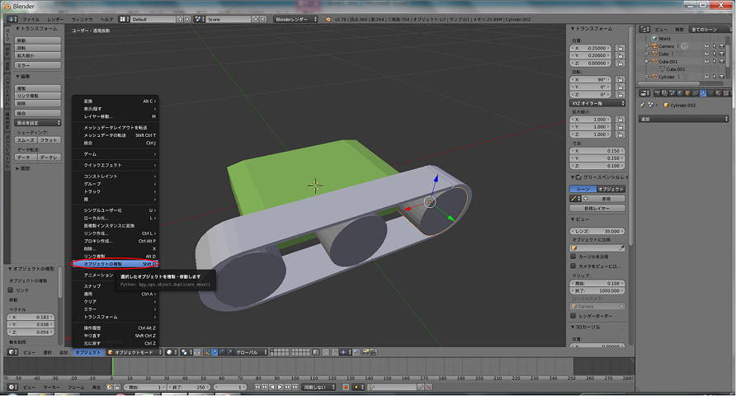Click the Smooth shading button
The height and width of the screenshot is (396, 736).
coord(26,140)
